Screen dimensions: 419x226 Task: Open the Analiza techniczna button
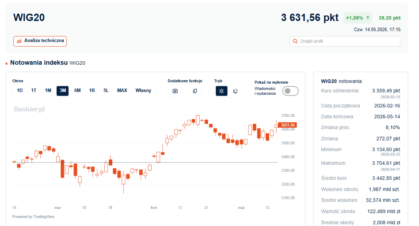tap(40, 41)
